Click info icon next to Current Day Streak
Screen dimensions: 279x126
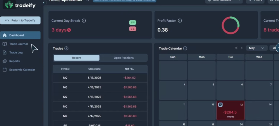coord(84,21)
